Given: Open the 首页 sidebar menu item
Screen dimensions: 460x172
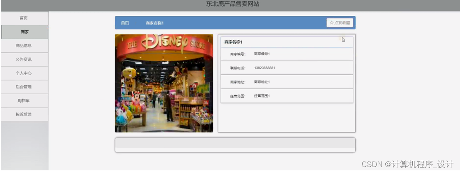Looking at the screenshot, I should point(24,18).
